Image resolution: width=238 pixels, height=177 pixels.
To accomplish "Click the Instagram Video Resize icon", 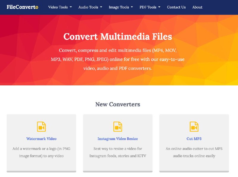I will coord(118,126).
